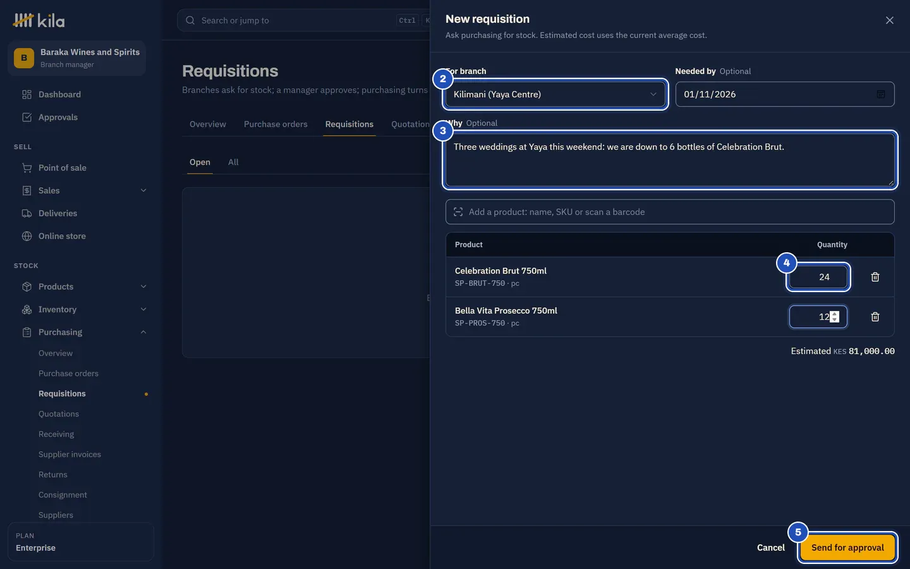Switch to the Purchase orders tab
910x569 pixels.
coord(276,124)
